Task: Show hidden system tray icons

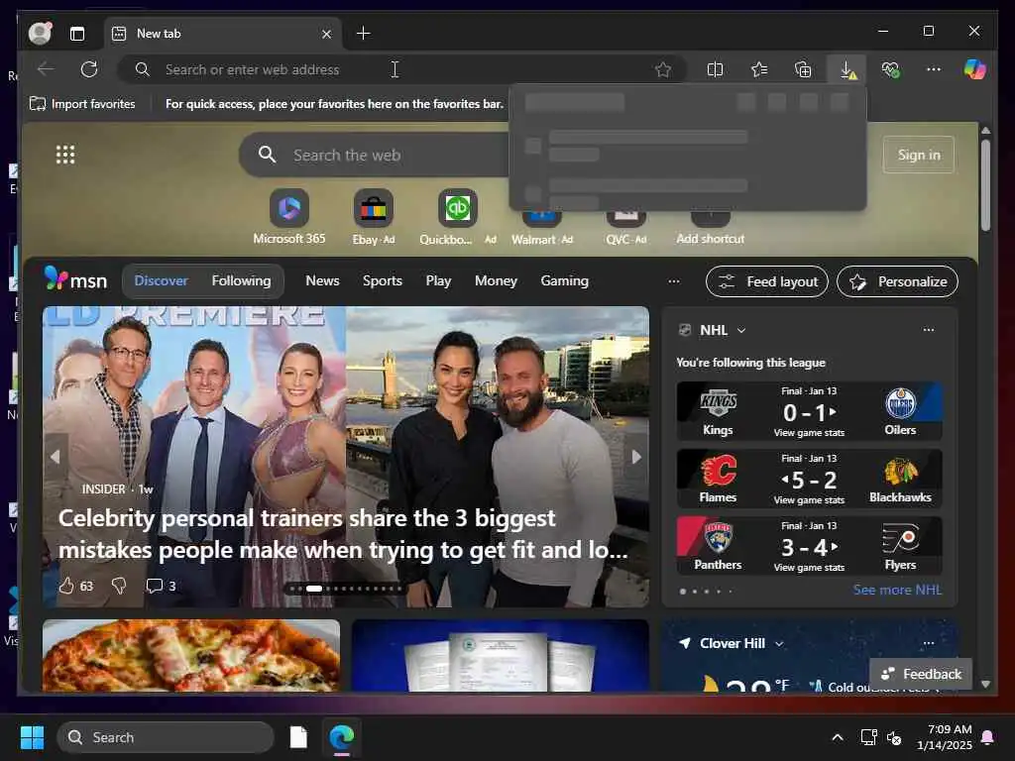Action: click(x=837, y=737)
